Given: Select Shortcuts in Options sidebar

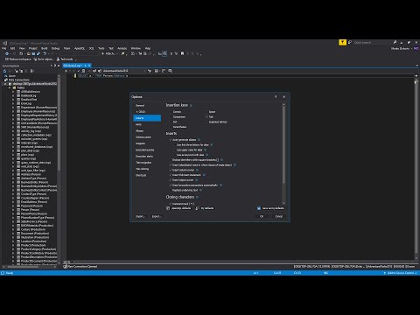Looking at the screenshot, I should [141, 175].
